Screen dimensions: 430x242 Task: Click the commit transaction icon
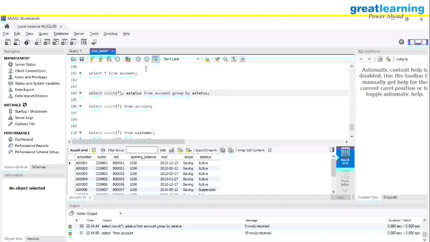point(138,59)
